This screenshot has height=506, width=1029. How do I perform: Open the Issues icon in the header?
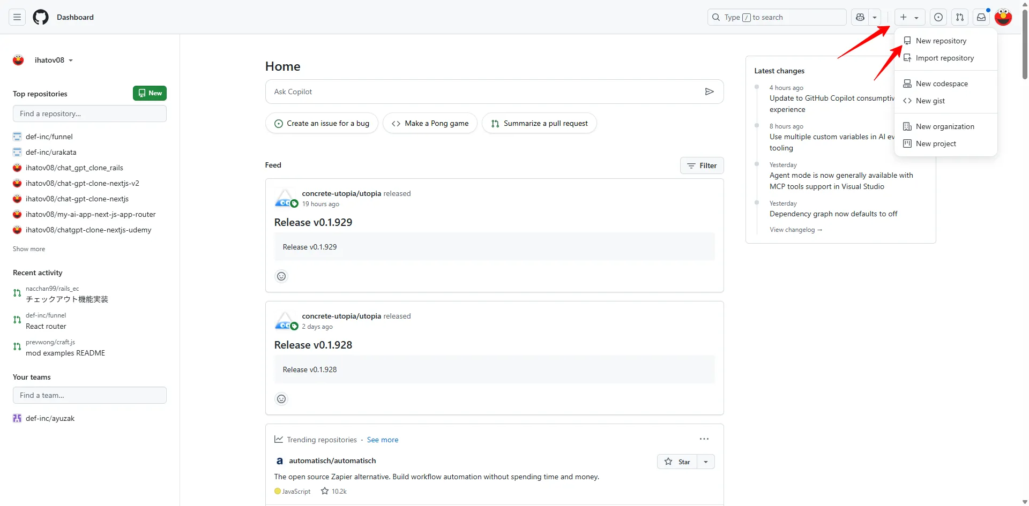click(938, 17)
